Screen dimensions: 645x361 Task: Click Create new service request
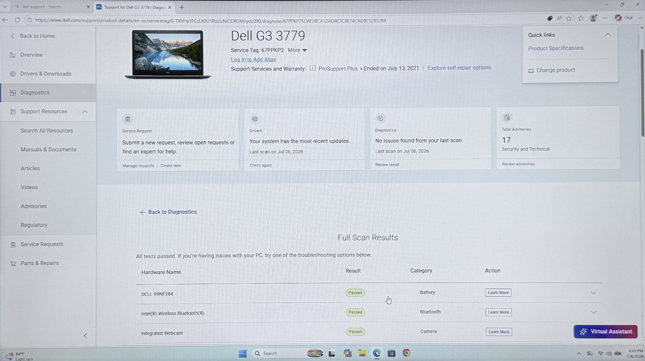[171, 165]
